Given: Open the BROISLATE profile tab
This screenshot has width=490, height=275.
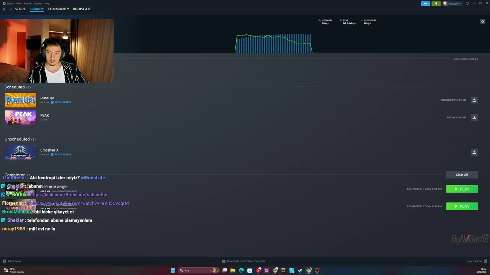Looking at the screenshot, I should (82, 9).
